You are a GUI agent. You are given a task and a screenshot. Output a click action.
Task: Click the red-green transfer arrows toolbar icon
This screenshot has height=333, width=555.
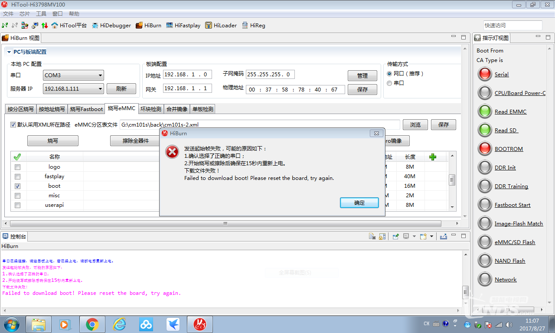(x=44, y=26)
